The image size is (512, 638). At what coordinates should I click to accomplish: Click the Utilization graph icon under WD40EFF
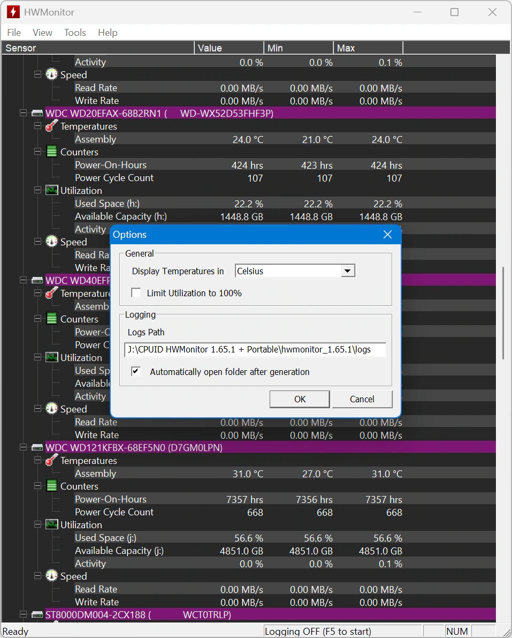[x=51, y=357]
